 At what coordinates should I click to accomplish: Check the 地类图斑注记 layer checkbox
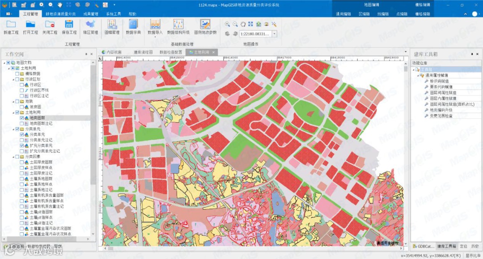pos(22,123)
